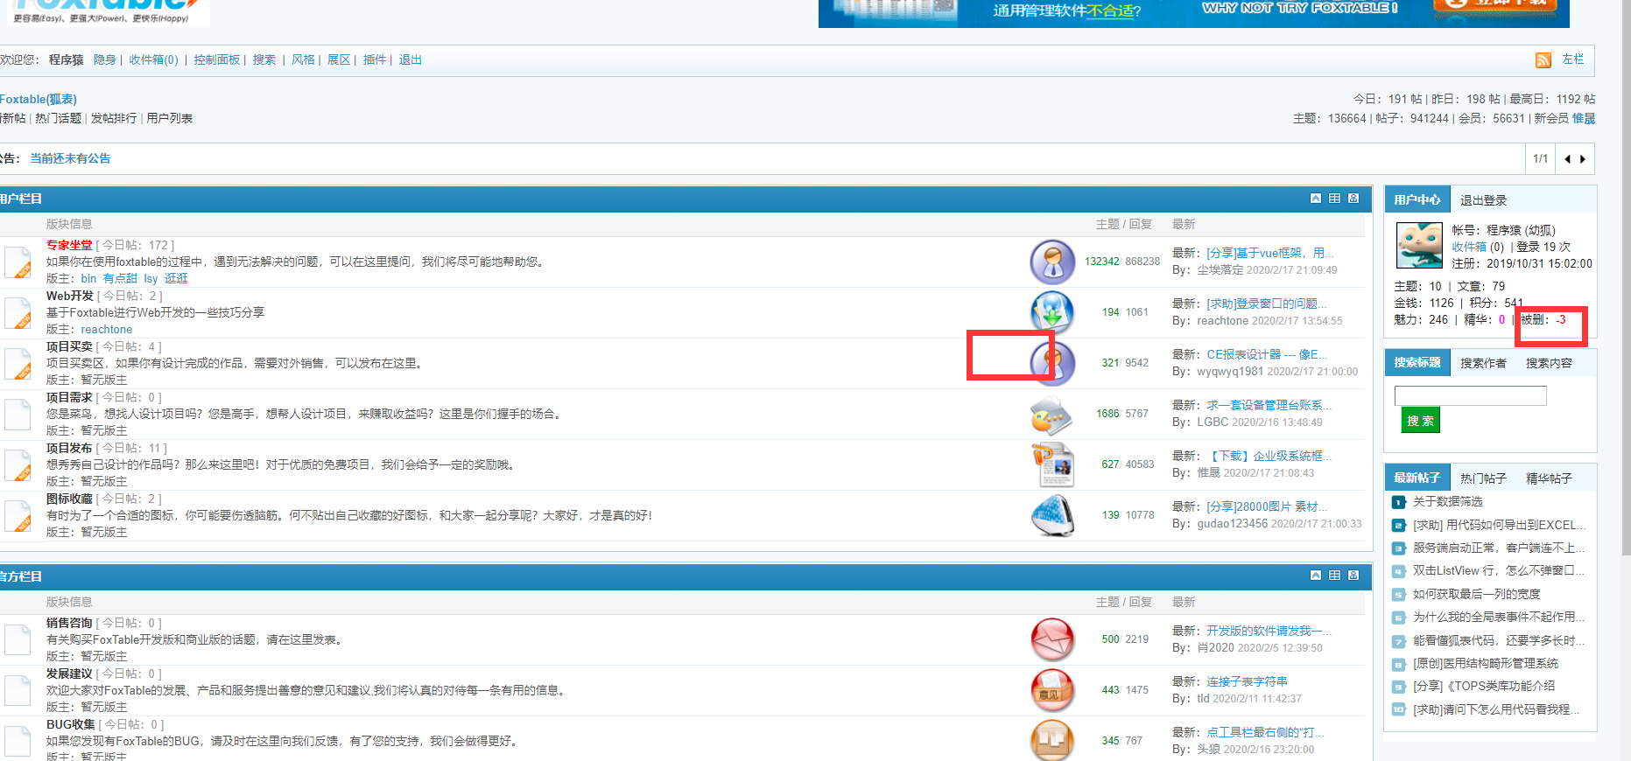Click the green 搜索 button
This screenshot has height=761, width=1631.
pyautogui.click(x=1420, y=421)
